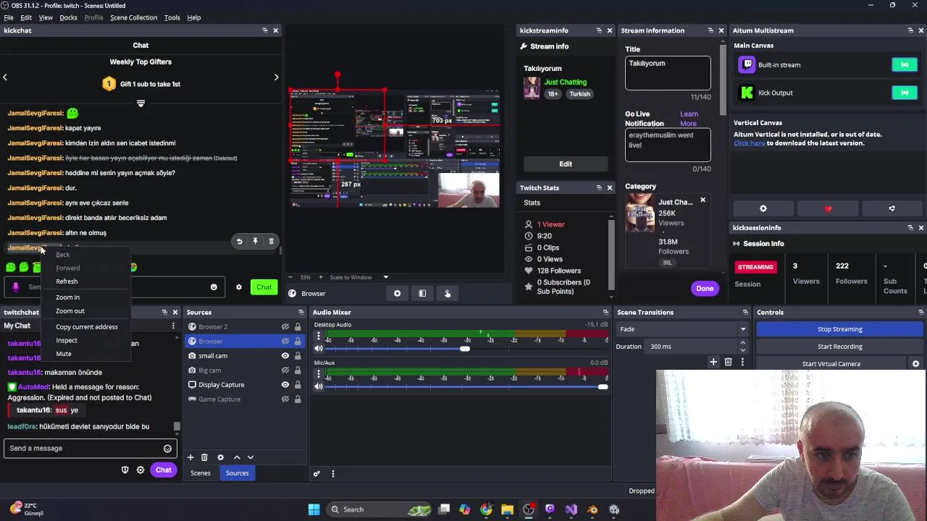Screen dimensions: 927x521
Task: Open the Docks menu
Action: [68, 17]
